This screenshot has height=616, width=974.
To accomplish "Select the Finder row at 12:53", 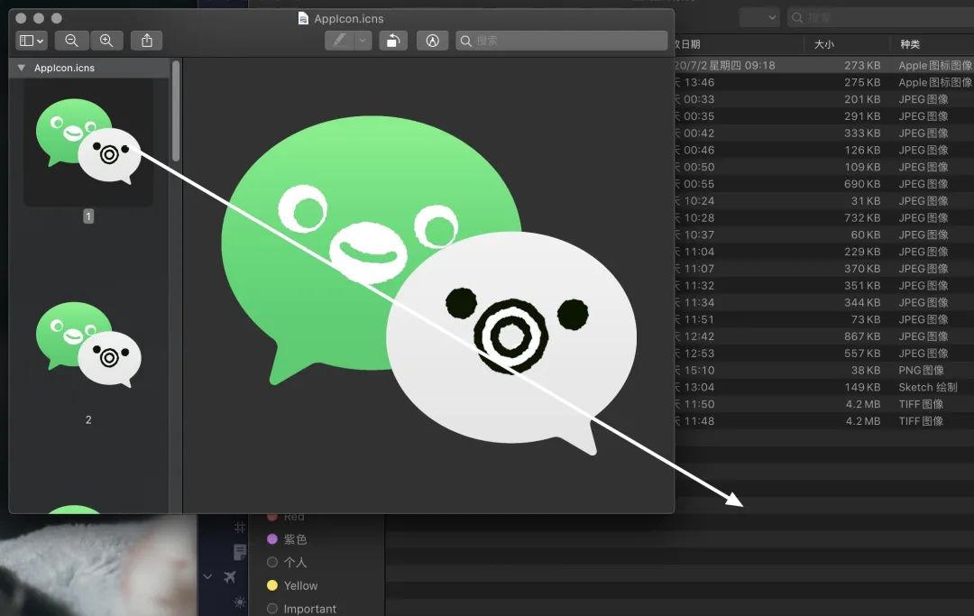I will click(824, 354).
